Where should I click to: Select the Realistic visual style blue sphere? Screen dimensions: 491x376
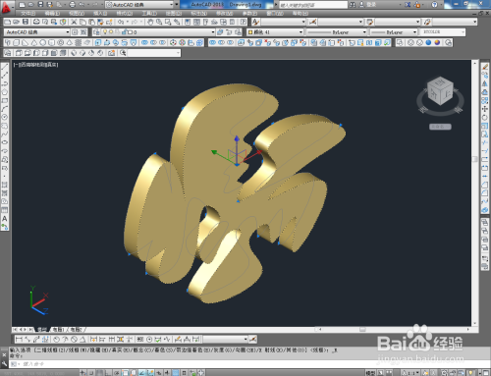(x=428, y=42)
